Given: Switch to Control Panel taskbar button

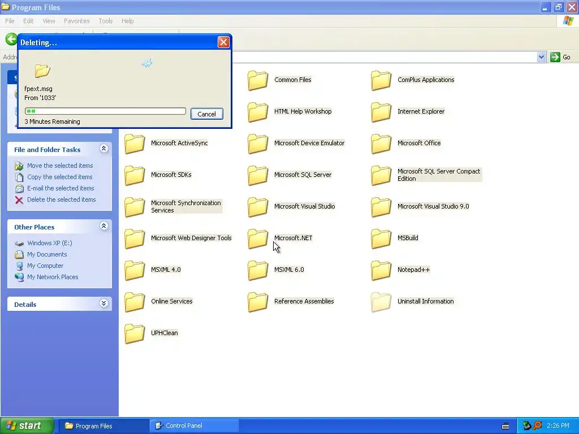Looking at the screenshot, I should click(x=195, y=426).
